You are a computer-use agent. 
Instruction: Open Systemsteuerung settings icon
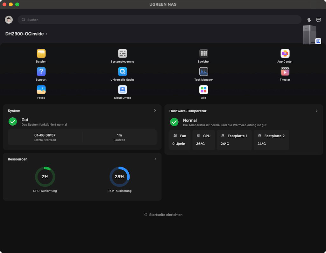point(123,53)
